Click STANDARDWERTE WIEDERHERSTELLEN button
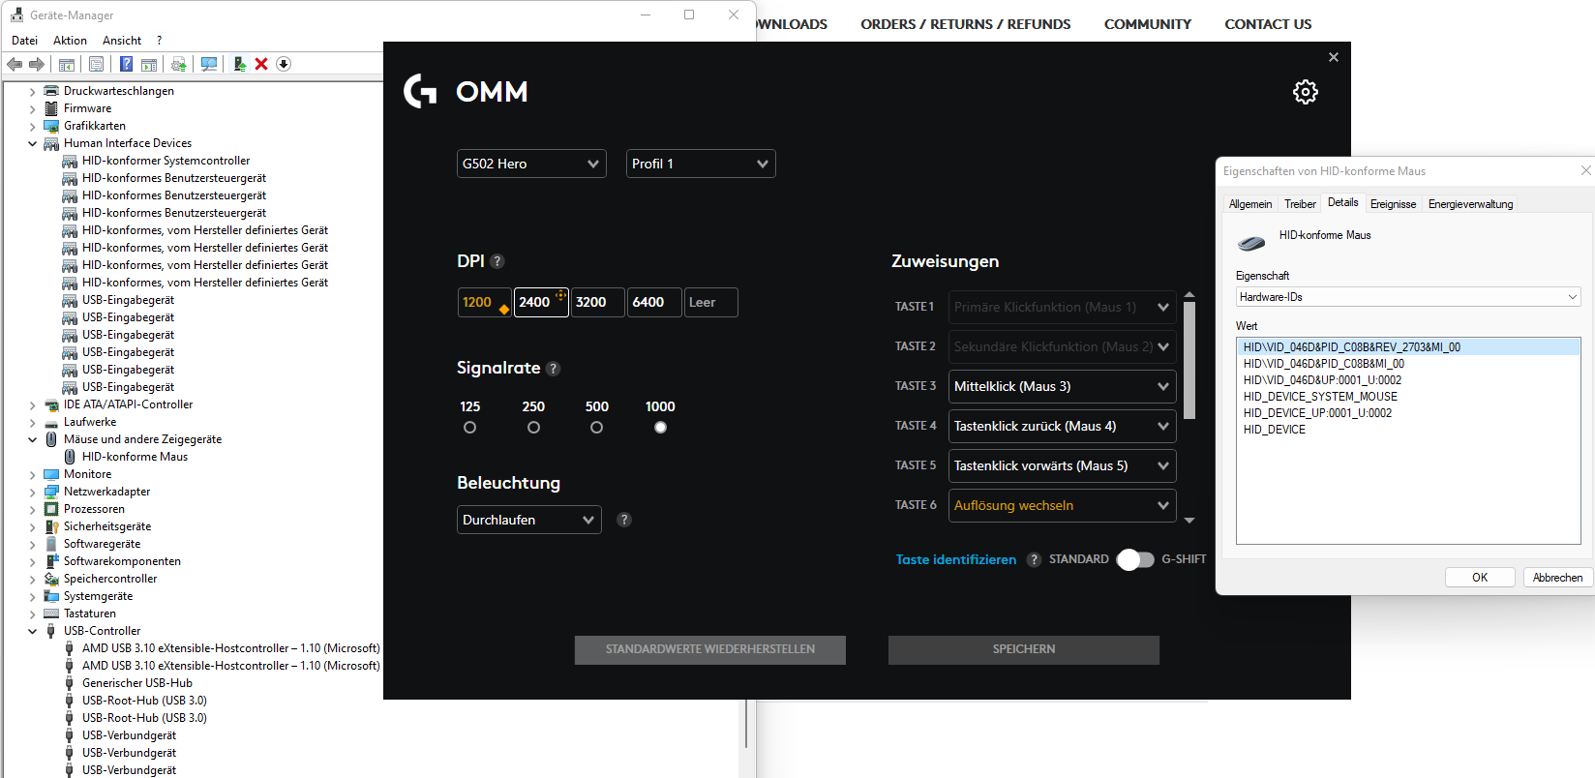This screenshot has width=1595, height=778. click(710, 649)
